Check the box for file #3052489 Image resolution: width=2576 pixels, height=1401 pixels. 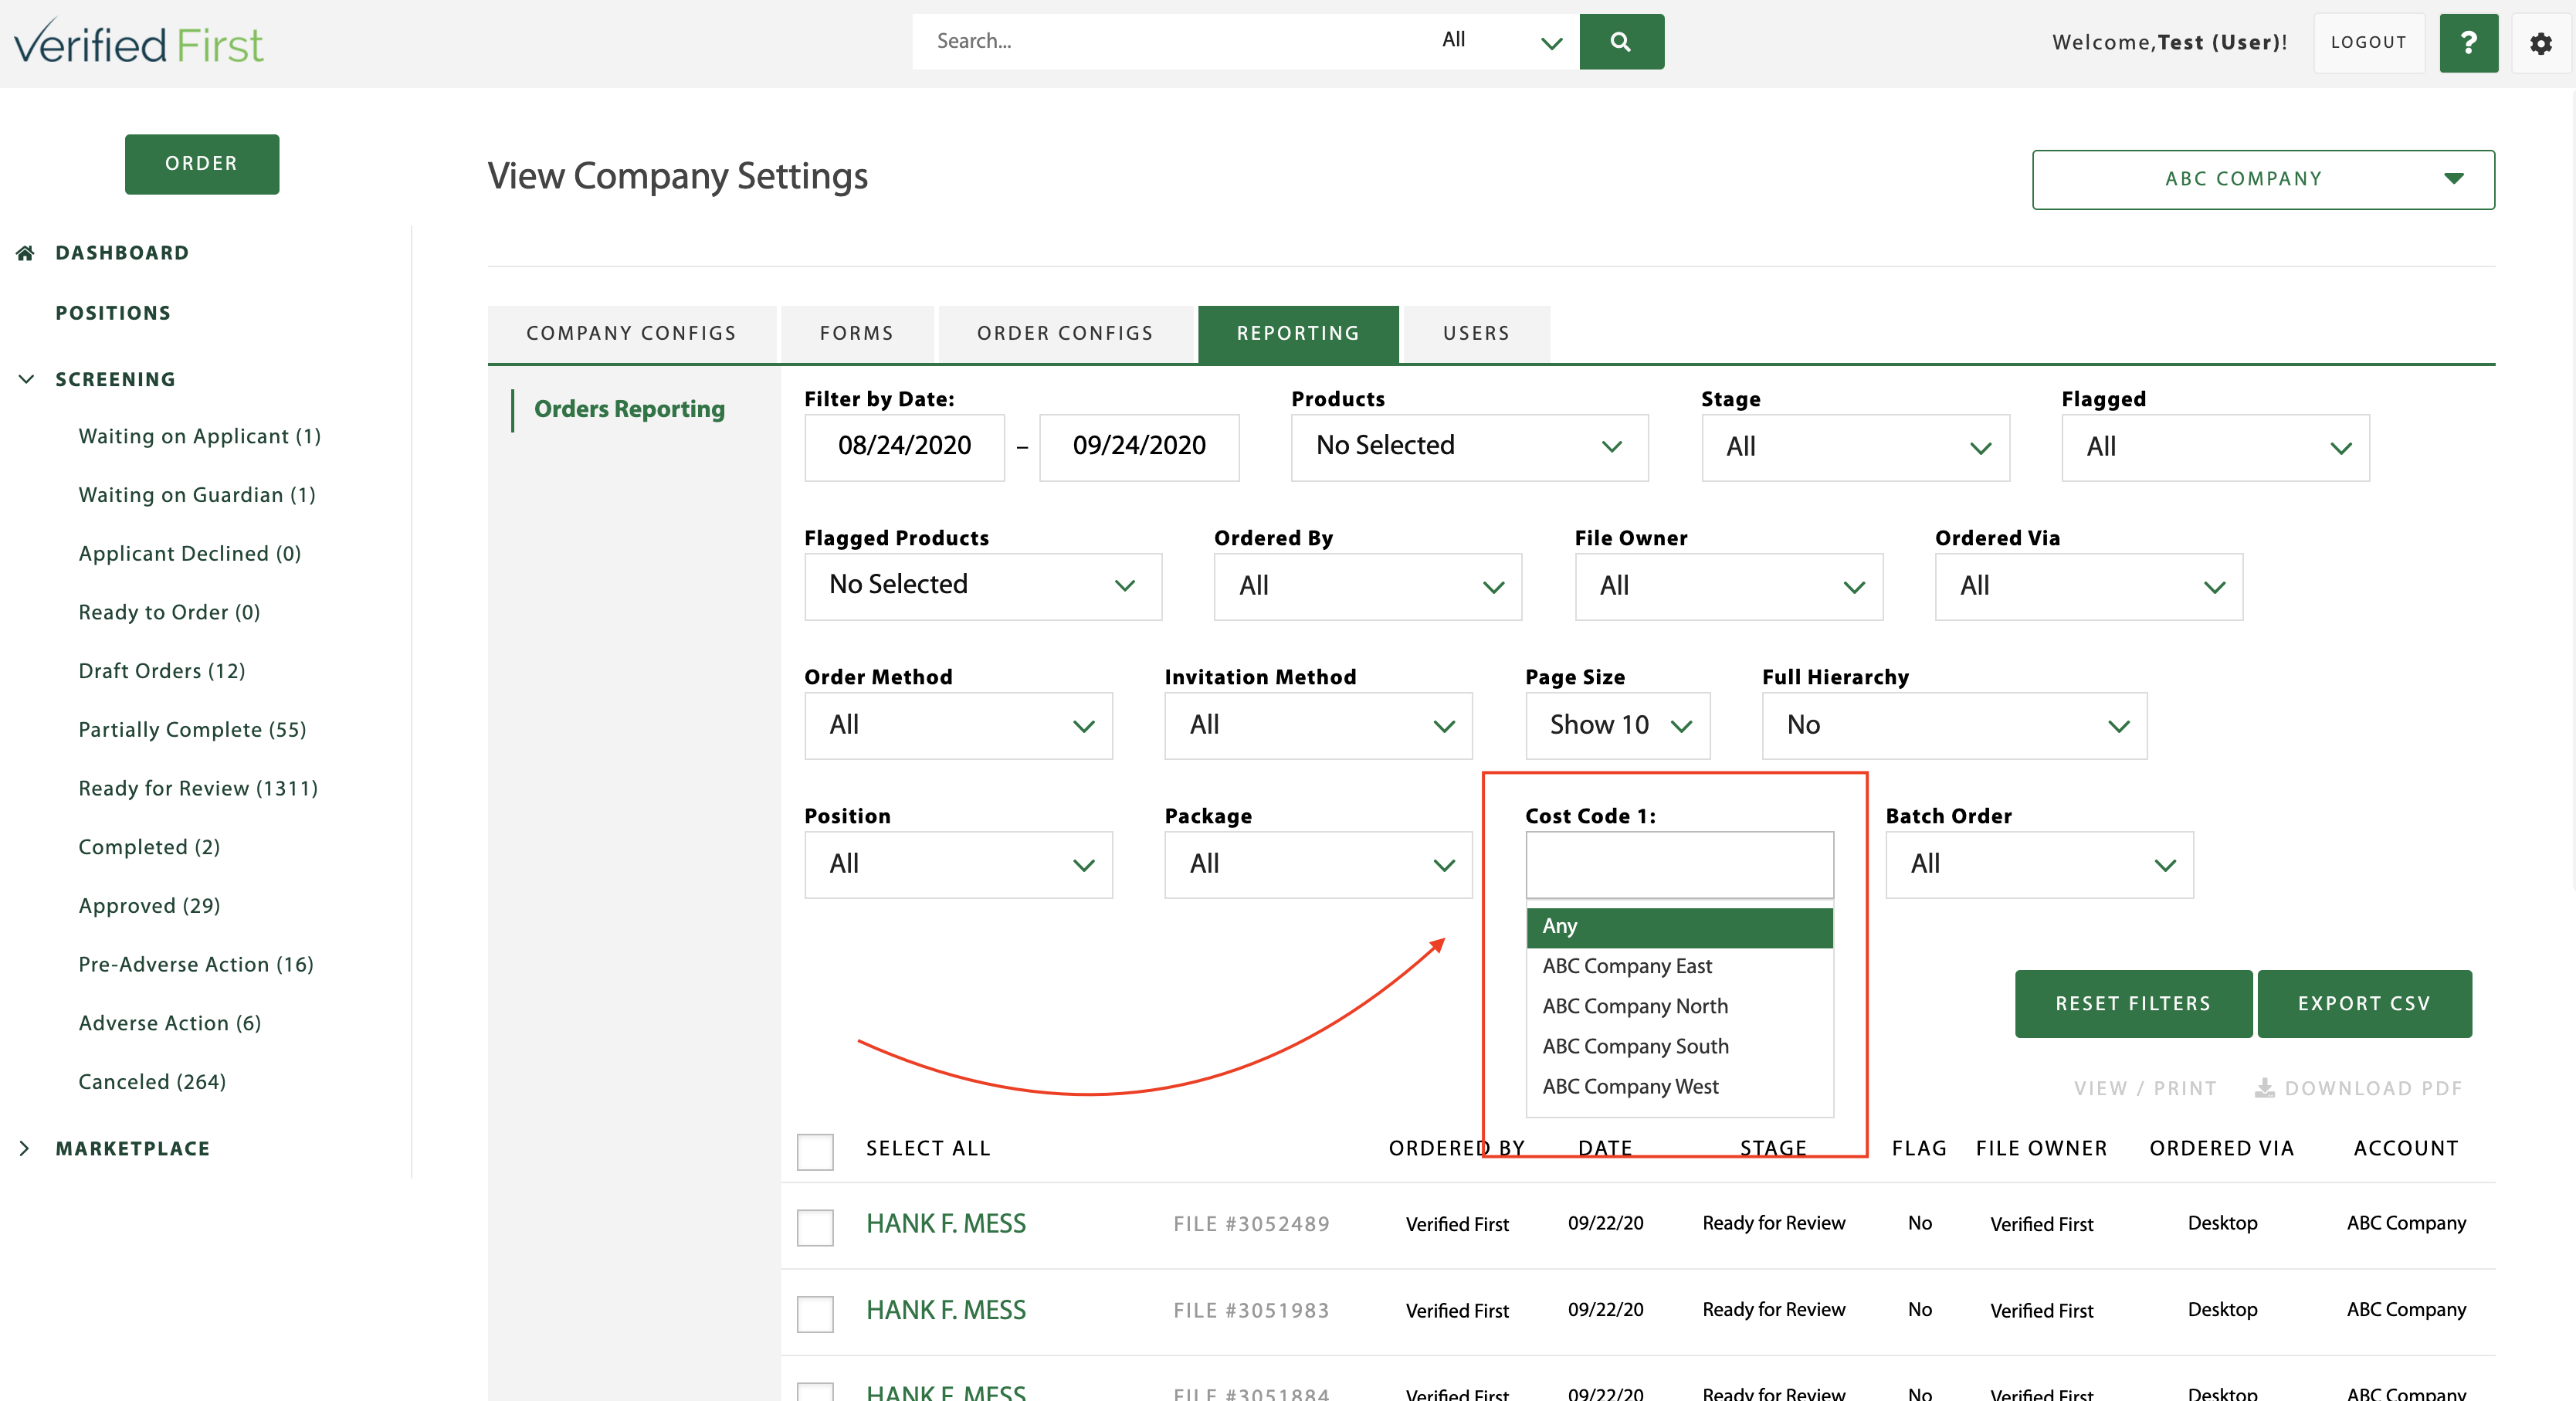pos(815,1227)
